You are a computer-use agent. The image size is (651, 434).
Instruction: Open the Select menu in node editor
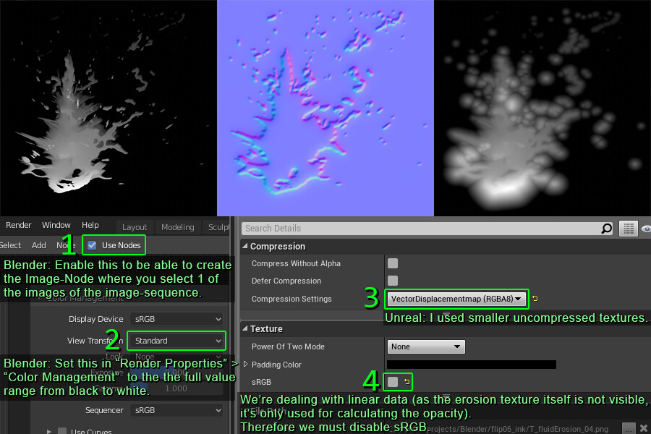click(x=10, y=245)
